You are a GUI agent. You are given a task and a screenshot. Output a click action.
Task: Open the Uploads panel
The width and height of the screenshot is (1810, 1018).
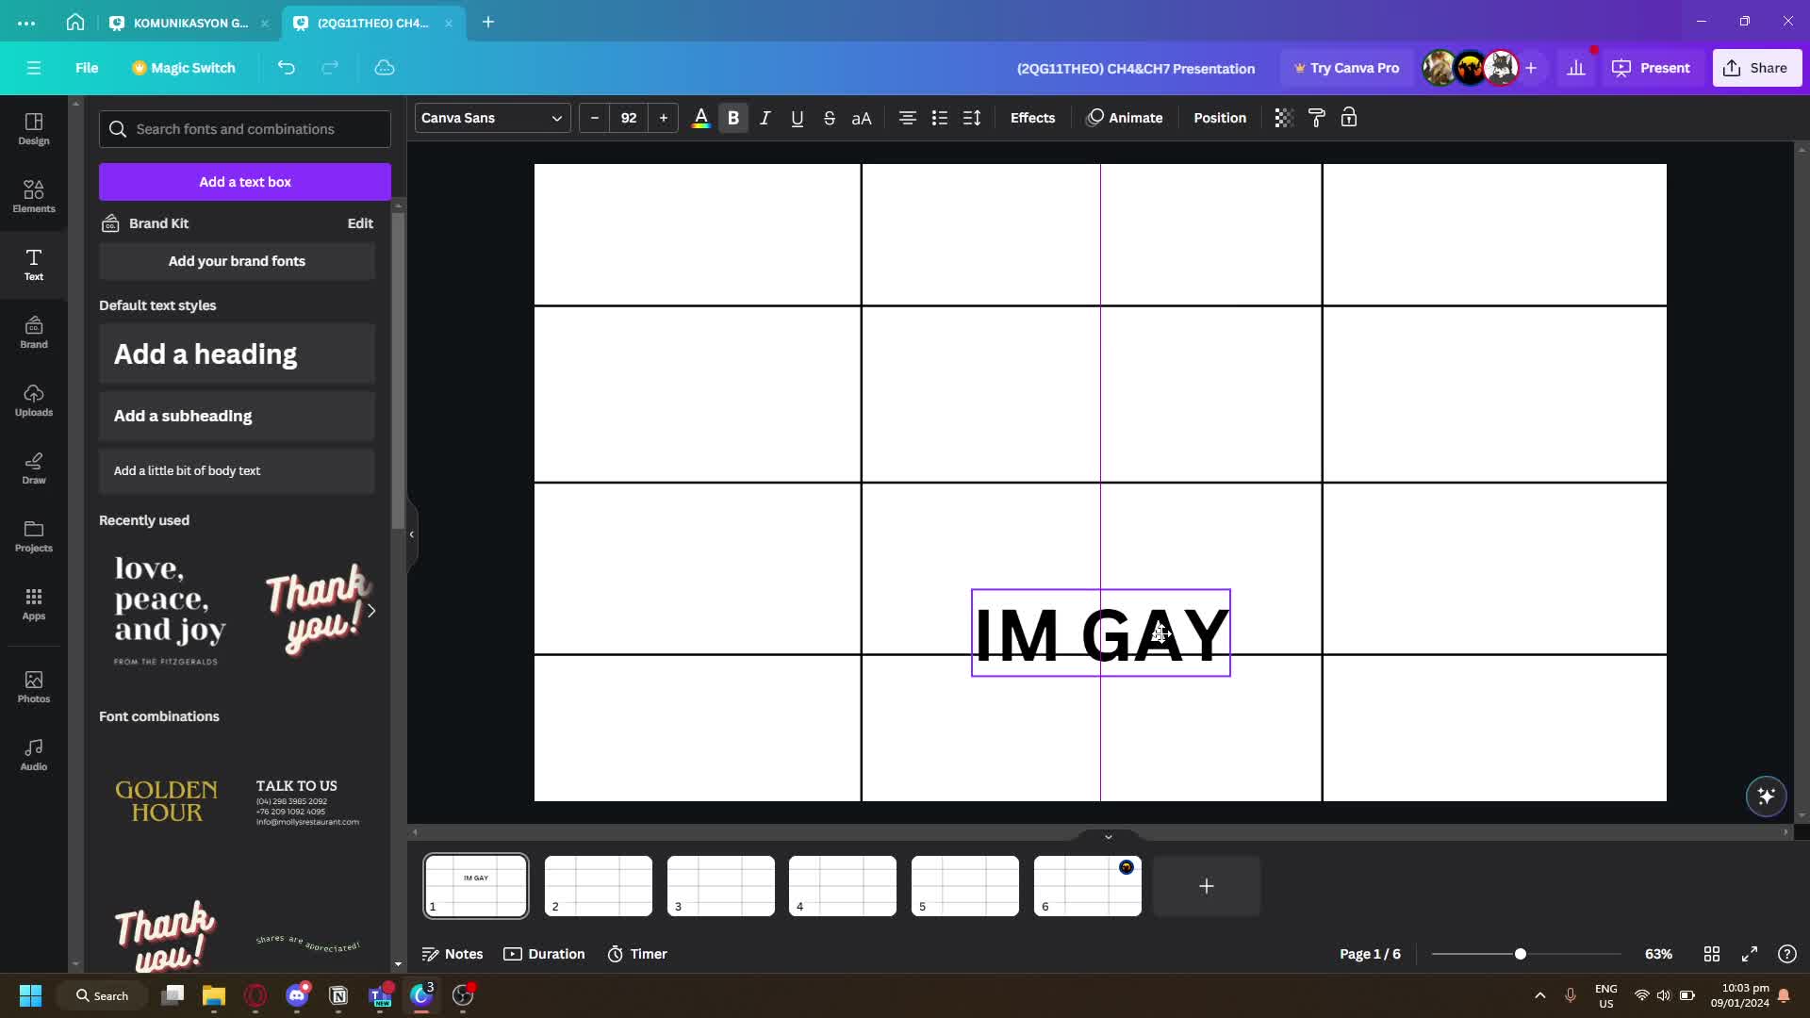pos(33,400)
